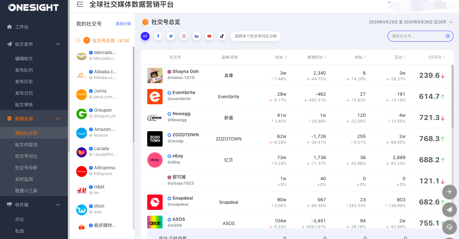This screenshot has width=459, height=239.
Task: Click the paper plane floating button
Action: tap(449, 210)
